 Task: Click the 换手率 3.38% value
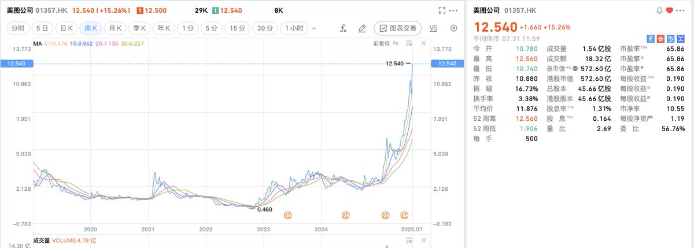click(x=528, y=99)
